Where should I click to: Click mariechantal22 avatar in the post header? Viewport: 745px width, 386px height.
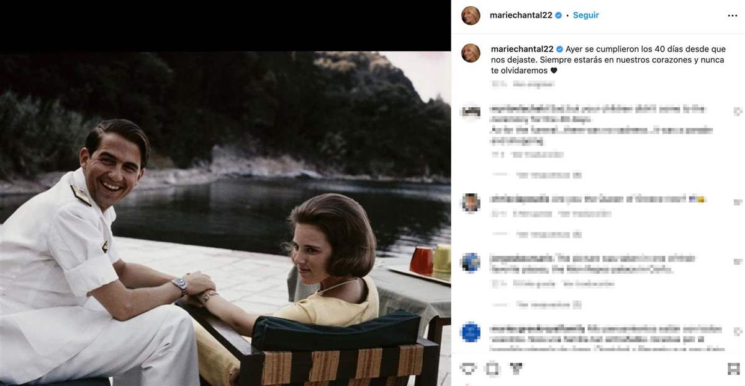471,15
